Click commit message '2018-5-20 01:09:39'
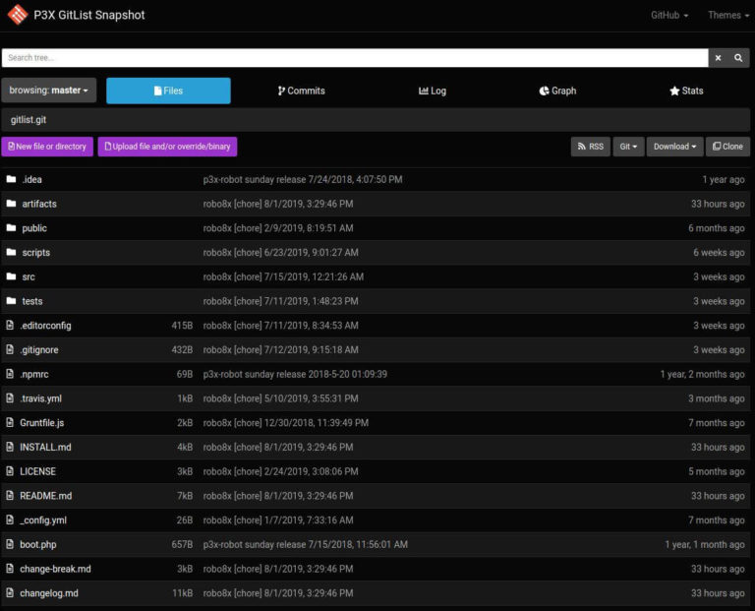This screenshot has height=611, width=755. point(295,374)
